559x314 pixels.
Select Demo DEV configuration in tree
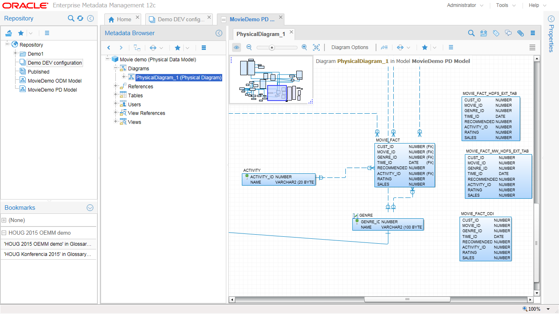click(x=55, y=63)
